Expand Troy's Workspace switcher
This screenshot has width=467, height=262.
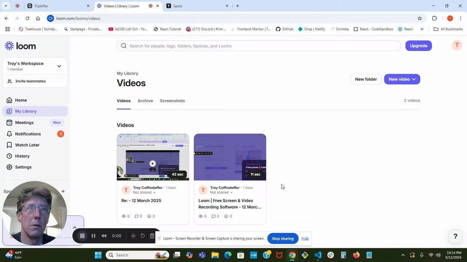click(35, 66)
